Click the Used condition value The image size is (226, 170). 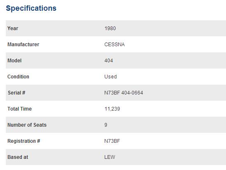click(x=111, y=77)
